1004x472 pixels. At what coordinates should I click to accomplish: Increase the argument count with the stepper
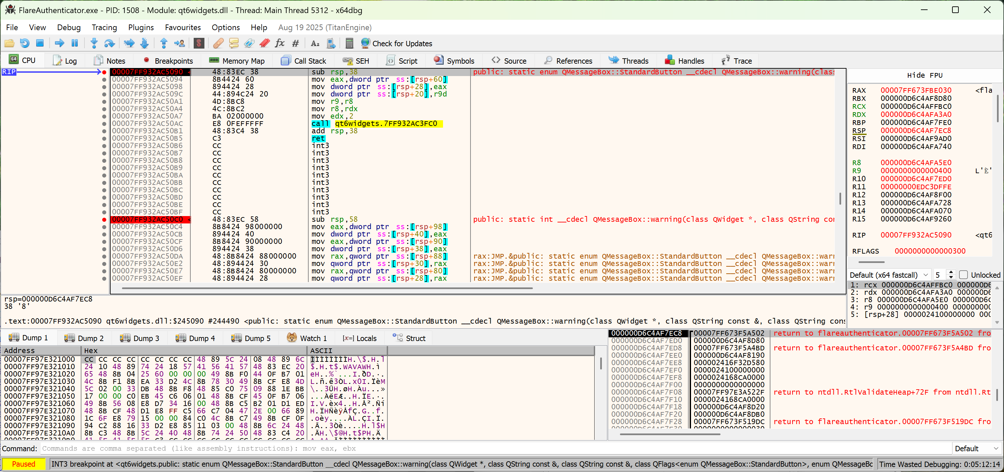(x=951, y=272)
